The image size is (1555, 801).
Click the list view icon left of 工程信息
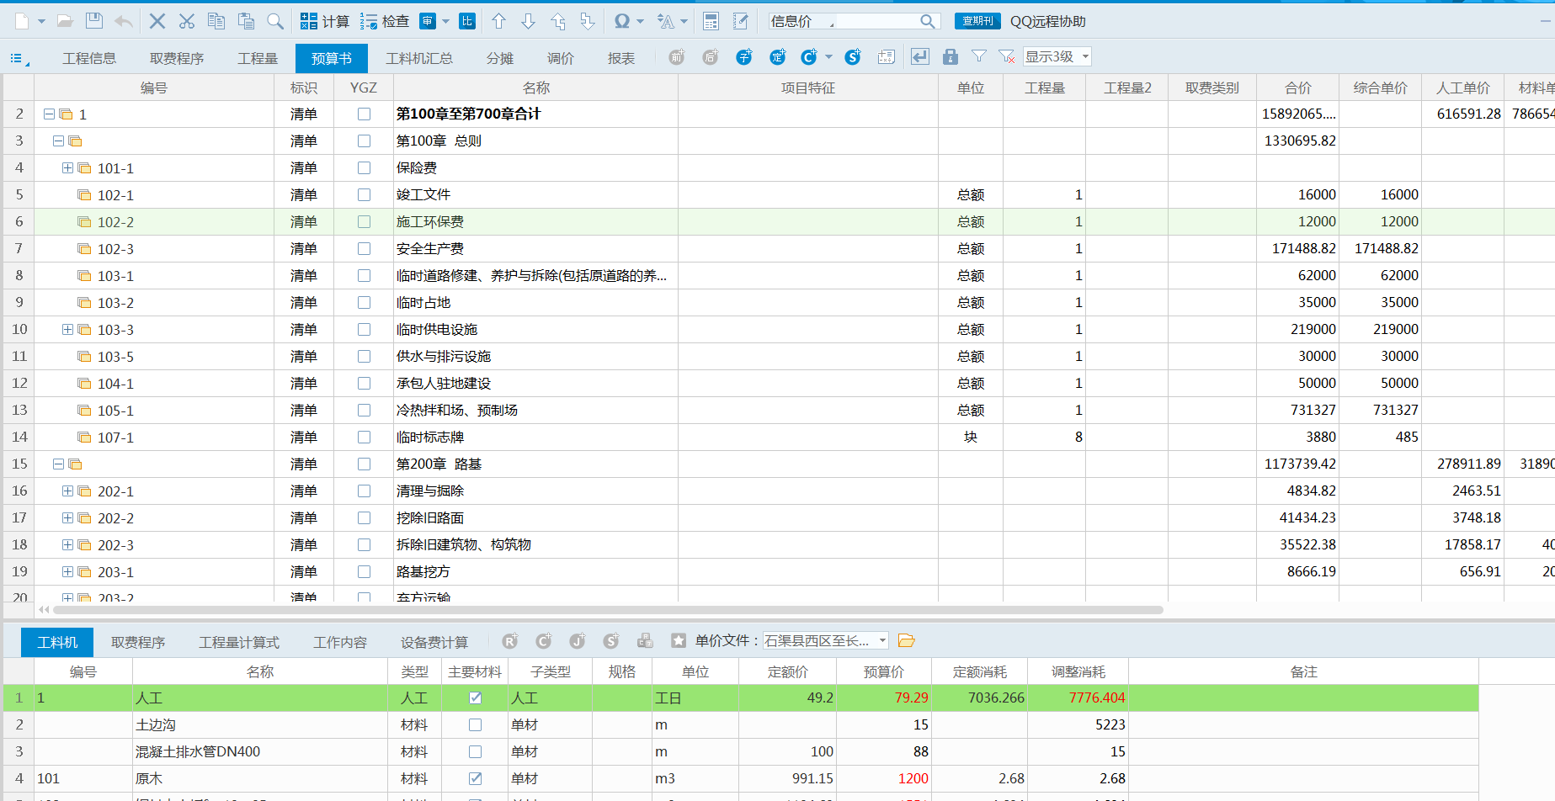click(x=18, y=58)
